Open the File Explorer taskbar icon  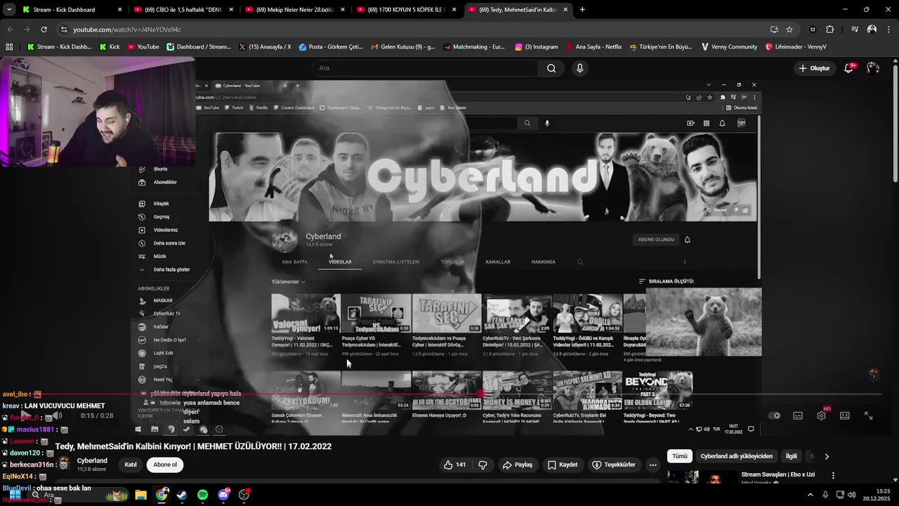coord(140,495)
